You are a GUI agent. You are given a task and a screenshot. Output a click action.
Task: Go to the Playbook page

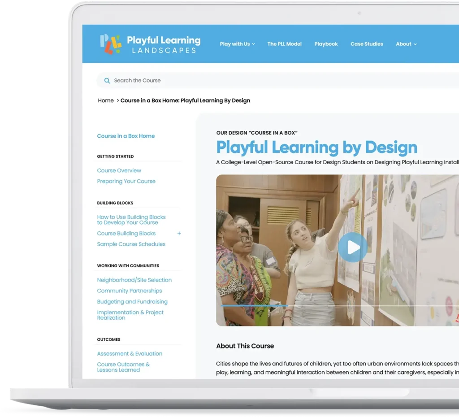pos(326,44)
